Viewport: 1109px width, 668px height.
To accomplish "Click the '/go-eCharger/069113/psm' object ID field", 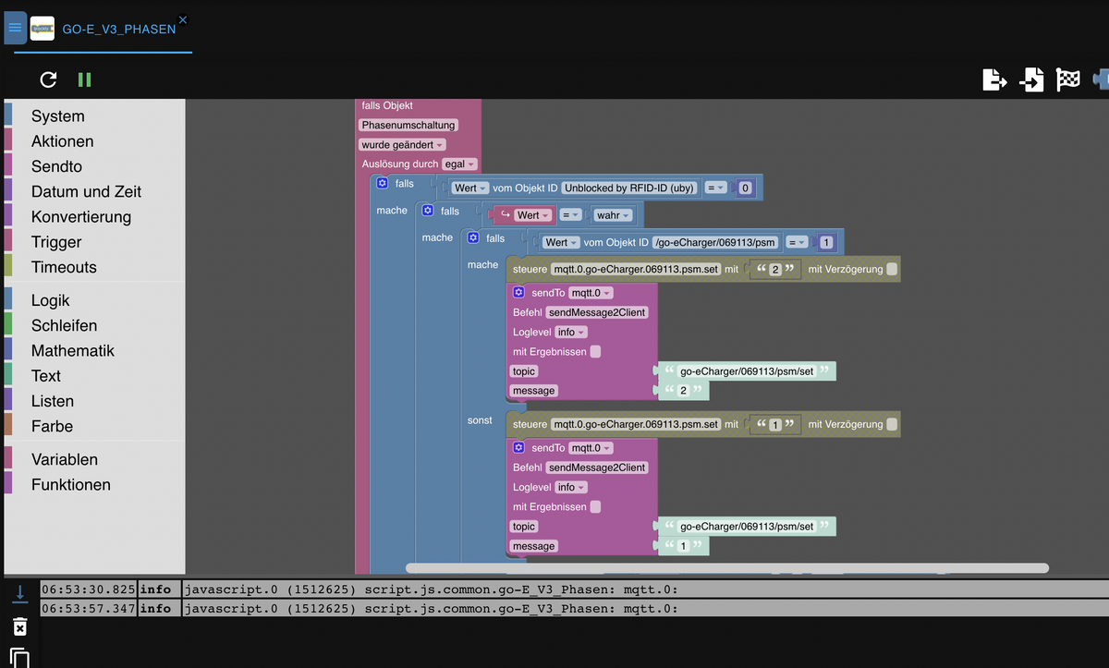I will [715, 242].
